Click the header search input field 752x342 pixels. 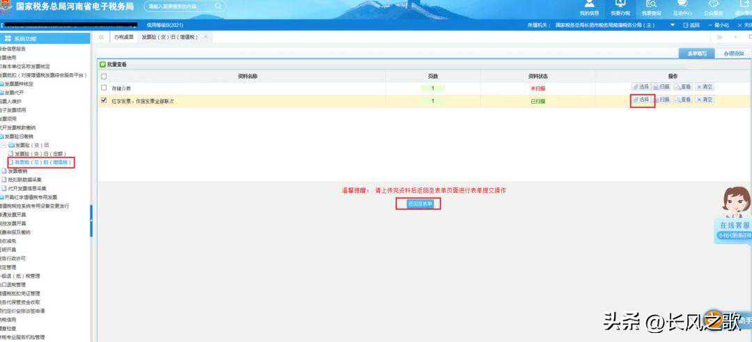click(x=184, y=6)
